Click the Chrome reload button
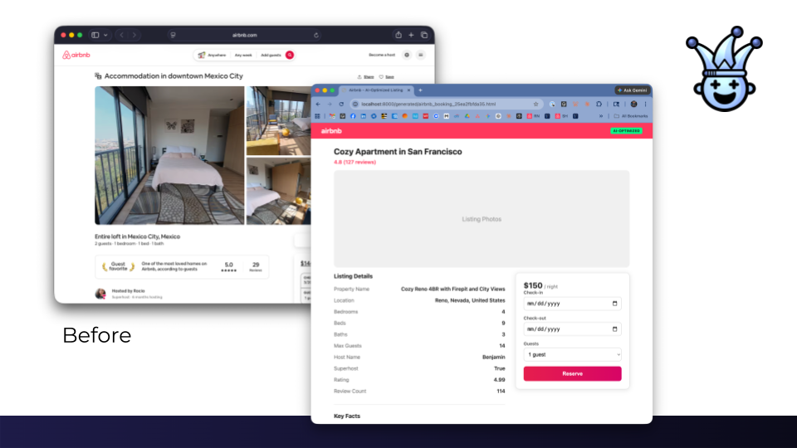Image resolution: width=797 pixels, height=448 pixels. click(341, 104)
